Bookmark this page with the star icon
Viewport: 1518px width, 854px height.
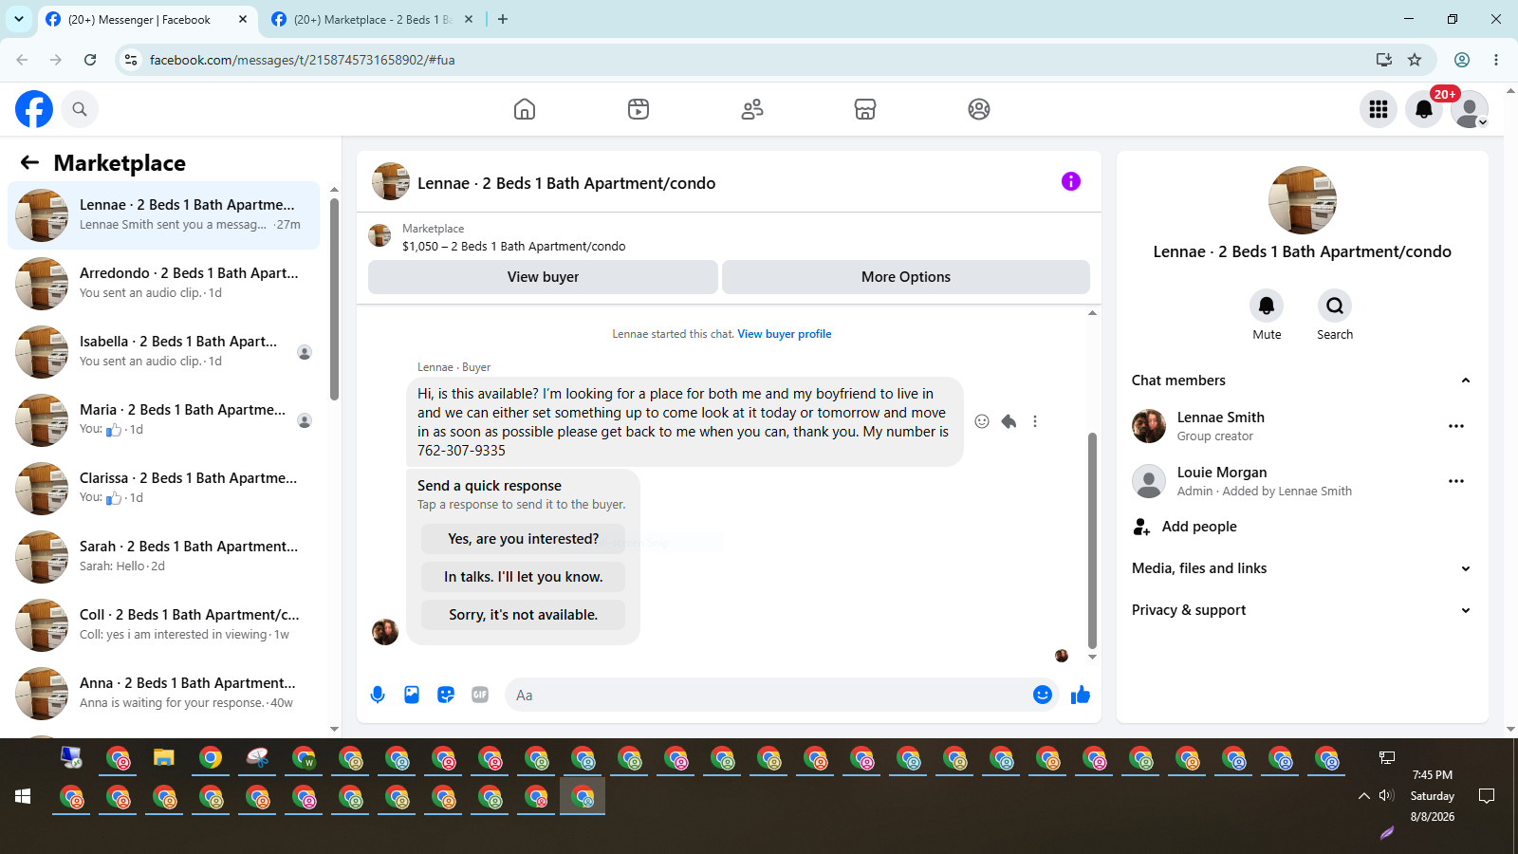pos(1415,60)
